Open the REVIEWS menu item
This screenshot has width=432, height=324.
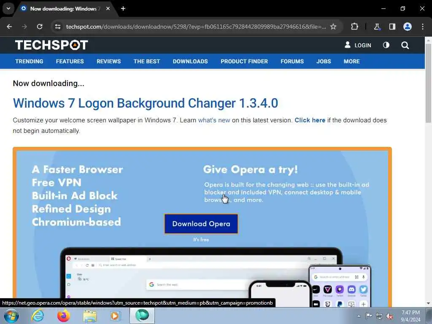108,62
